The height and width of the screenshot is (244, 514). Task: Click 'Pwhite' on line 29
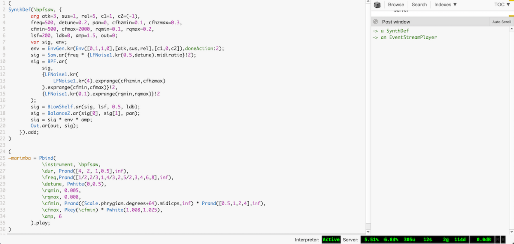76,184
